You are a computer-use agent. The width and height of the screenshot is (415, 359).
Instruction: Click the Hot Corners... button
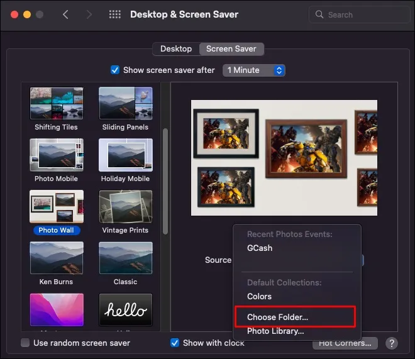[345, 343]
